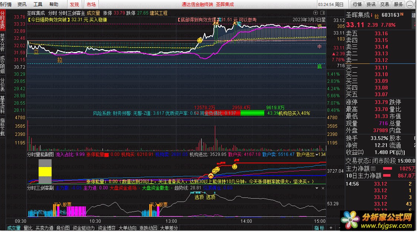Switch to 竞价图 bottom tab
Viewport: 418px width, 232px height.
(x=63, y=228)
